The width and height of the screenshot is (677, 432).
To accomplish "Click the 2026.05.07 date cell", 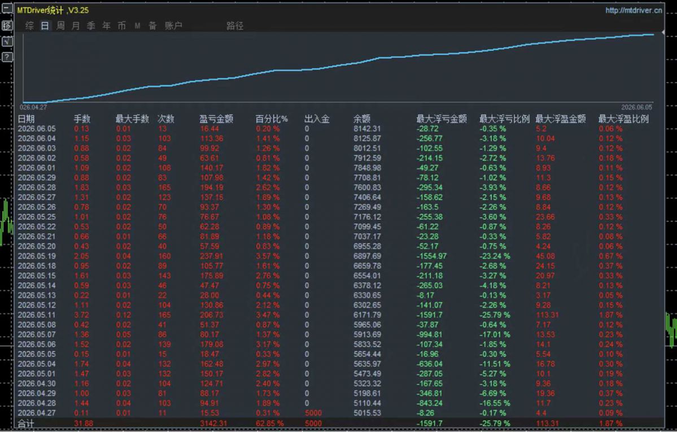I will point(37,334).
